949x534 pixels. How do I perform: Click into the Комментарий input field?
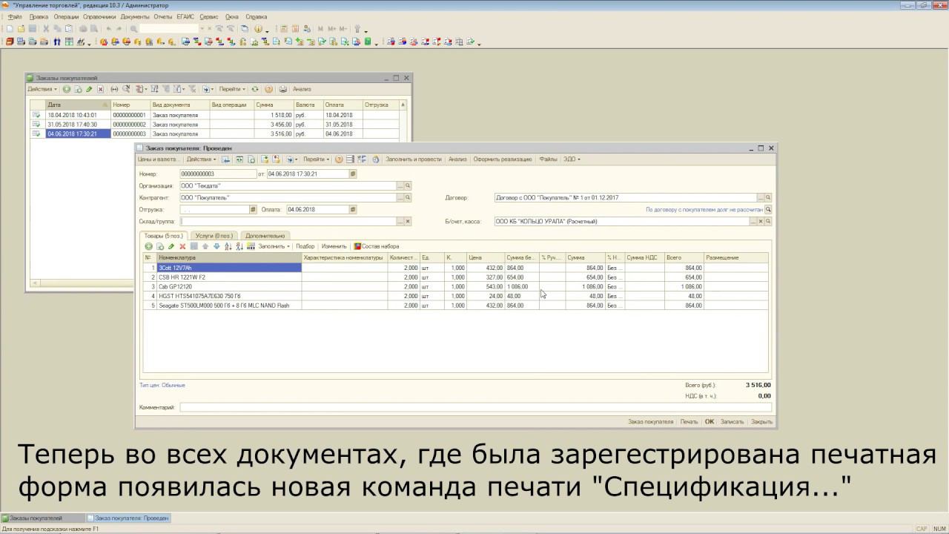(475, 407)
